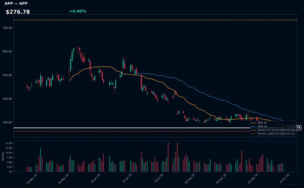This screenshot has height=188, width=304.
Task: Click the 700.00 price axis label
Action: 8,28
